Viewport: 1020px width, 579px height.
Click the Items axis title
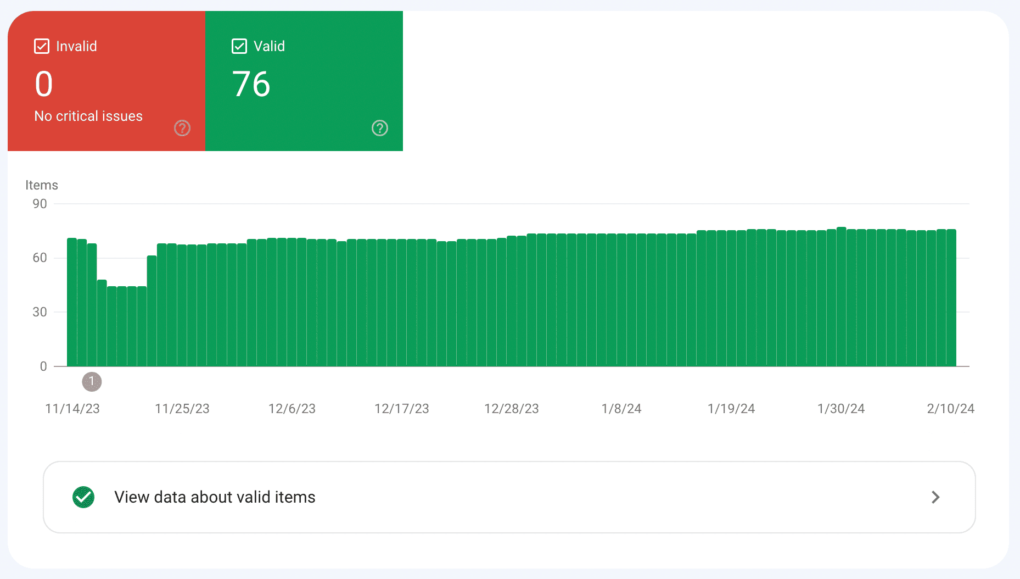tap(42, 185)
